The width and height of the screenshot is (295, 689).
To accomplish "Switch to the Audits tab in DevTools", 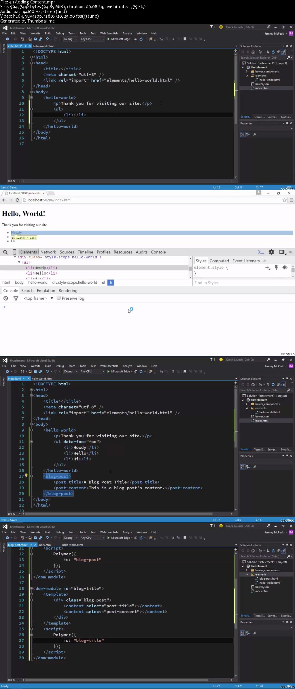I will (x=141, y=252).
